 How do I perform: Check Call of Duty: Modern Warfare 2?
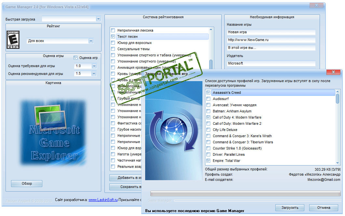point(208,123)
